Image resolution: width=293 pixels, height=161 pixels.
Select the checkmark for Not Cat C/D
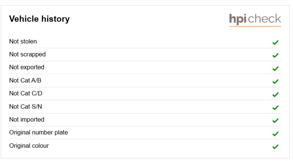(x=275, y=94)
